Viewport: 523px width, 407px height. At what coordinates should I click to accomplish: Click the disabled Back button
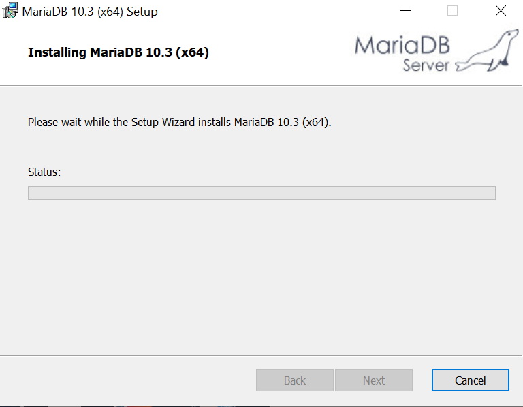point(295,380)
